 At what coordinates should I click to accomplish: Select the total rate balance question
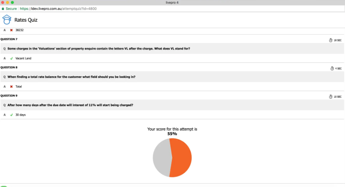(71, 77)
